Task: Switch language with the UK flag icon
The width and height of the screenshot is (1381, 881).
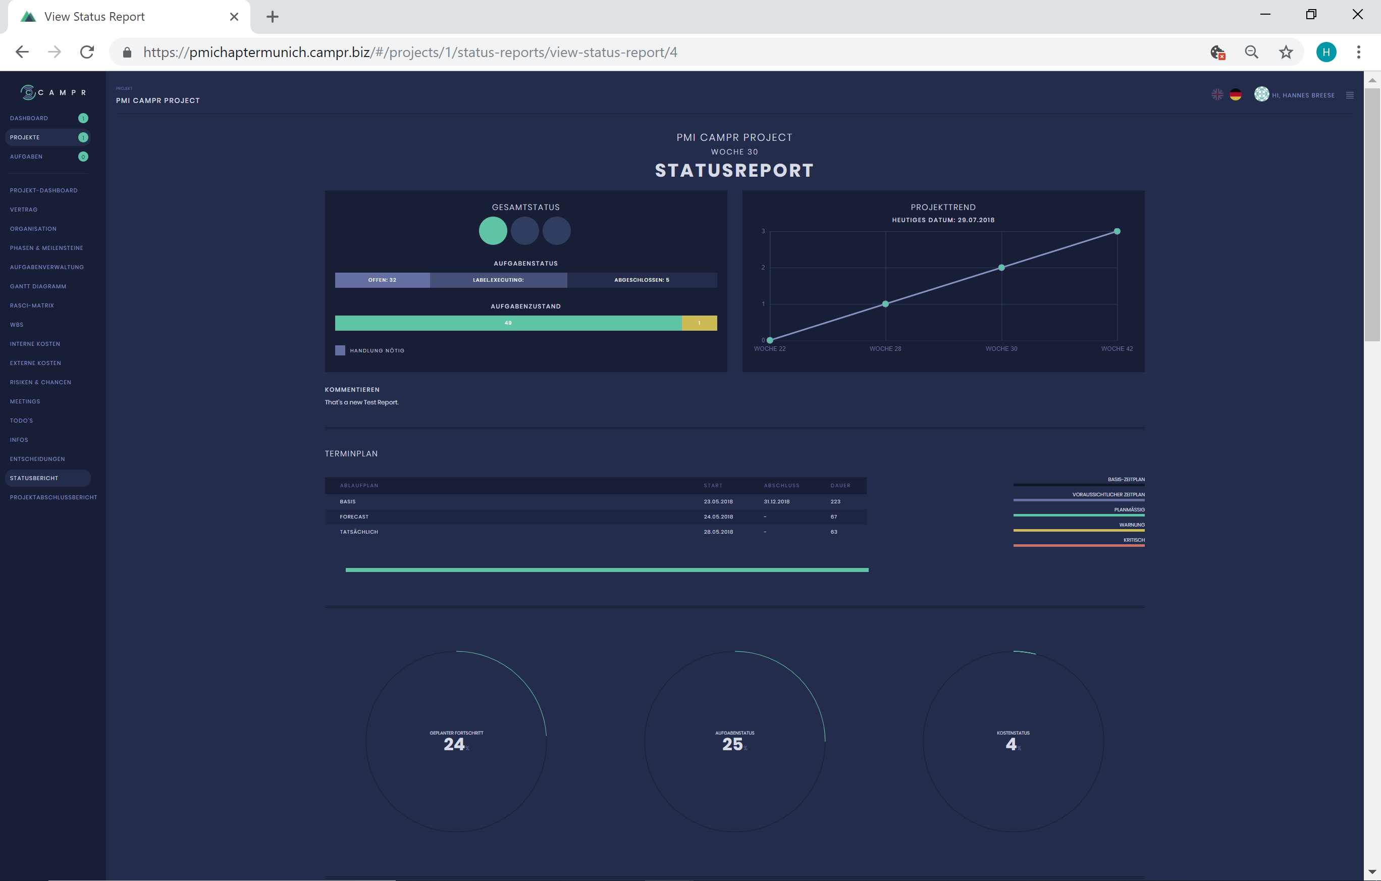Action: (1217, 94)
